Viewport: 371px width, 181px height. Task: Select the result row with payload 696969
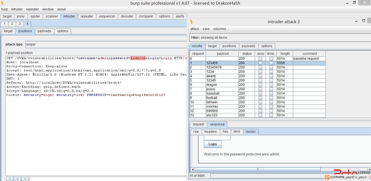pyautogui.click(x=257, y=111)
